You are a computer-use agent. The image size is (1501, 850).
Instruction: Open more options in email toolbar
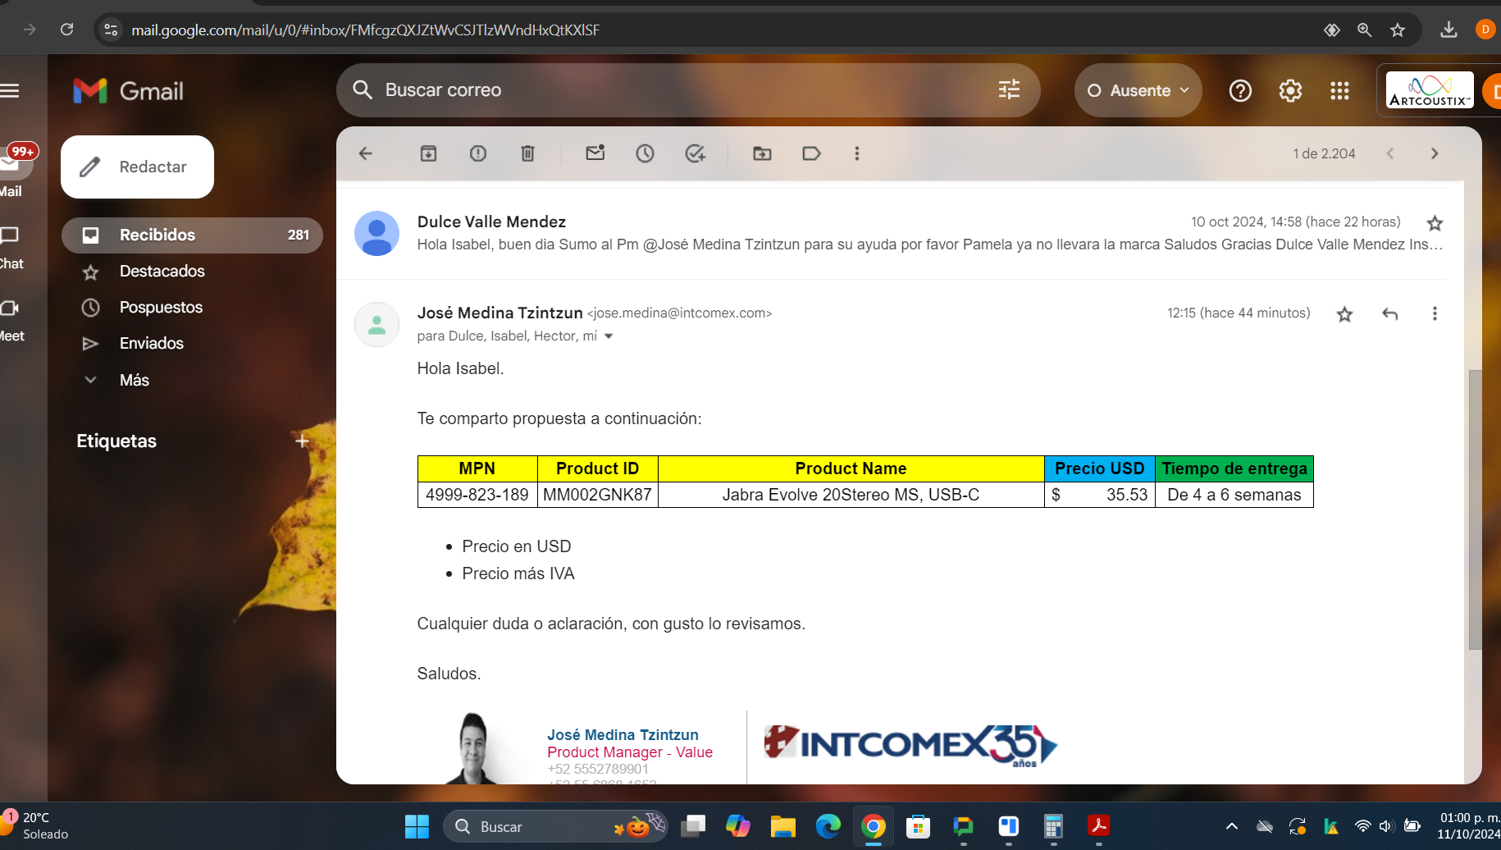point(857,153)
